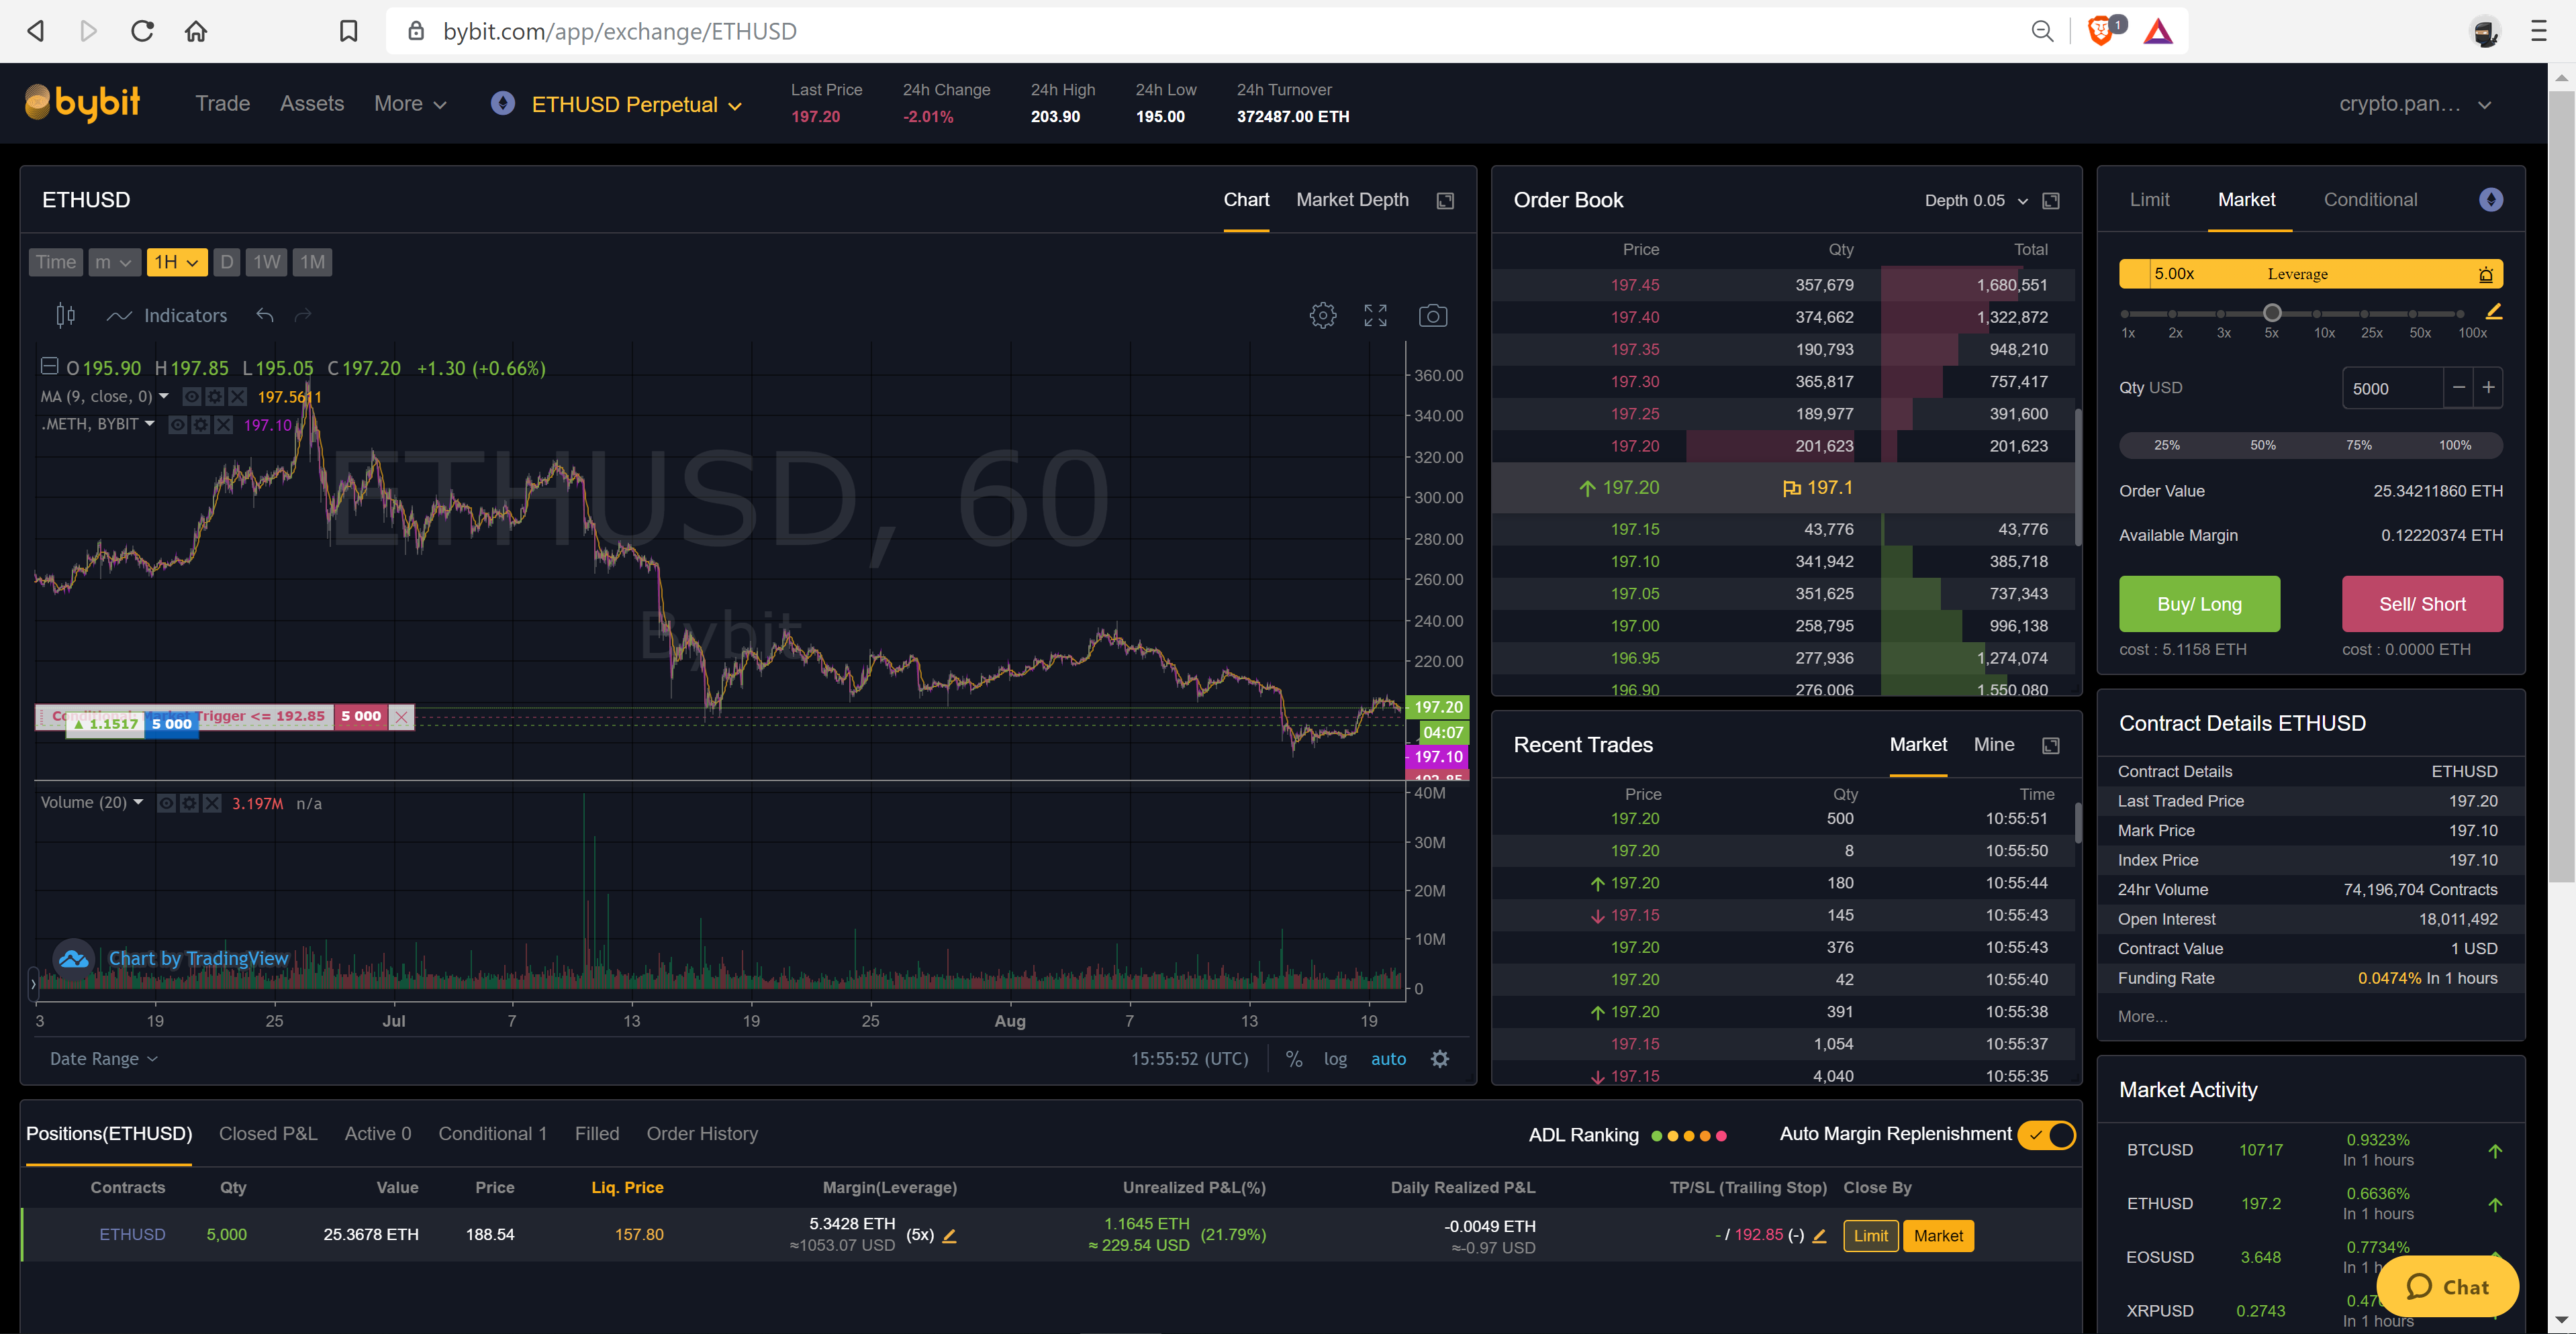The image size is (2576, 1334).
Task: Collapse the chart legend with the minus box
Action: [x=48, y=366]
